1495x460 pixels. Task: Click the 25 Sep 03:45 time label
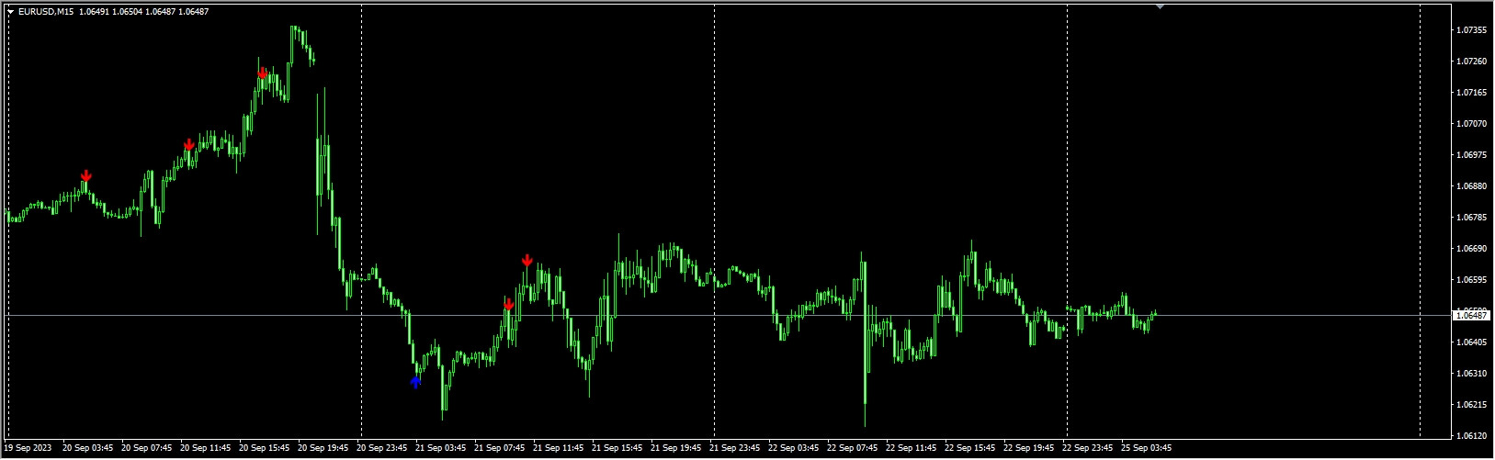(x=1147, y=448)
